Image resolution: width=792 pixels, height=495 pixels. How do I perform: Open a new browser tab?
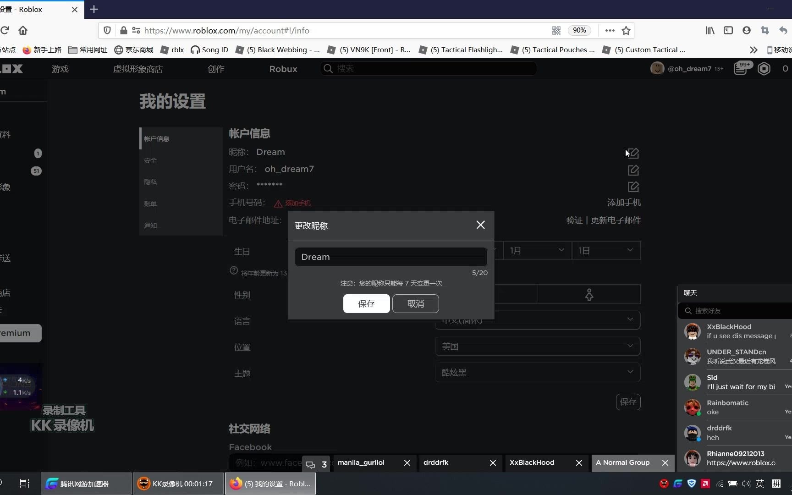click(94, 9)
